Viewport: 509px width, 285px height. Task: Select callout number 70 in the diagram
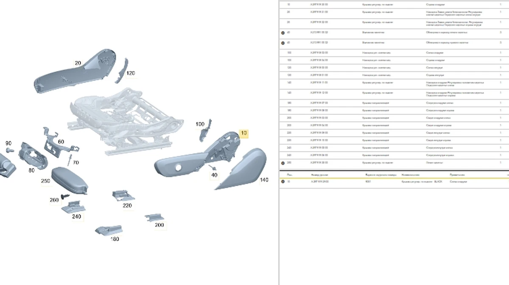point(76,162)
